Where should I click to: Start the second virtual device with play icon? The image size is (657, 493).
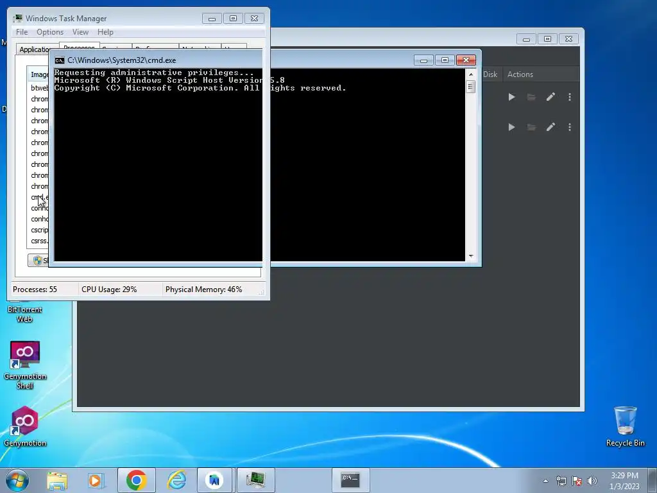(x=511, y=127)
